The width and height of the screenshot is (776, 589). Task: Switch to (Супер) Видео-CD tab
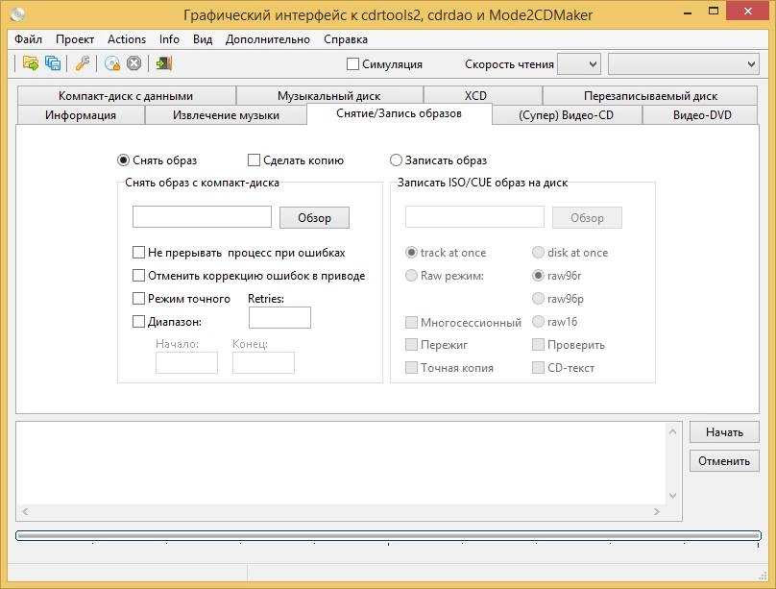[567, 115]
